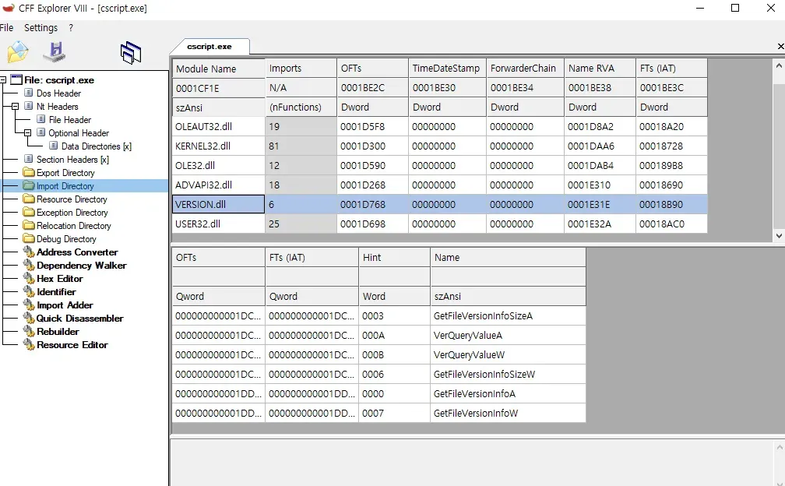The width and height of the screenshot is (785, 486).
Task: Click the modules list scroll down arrow
Action: [779, 236]
